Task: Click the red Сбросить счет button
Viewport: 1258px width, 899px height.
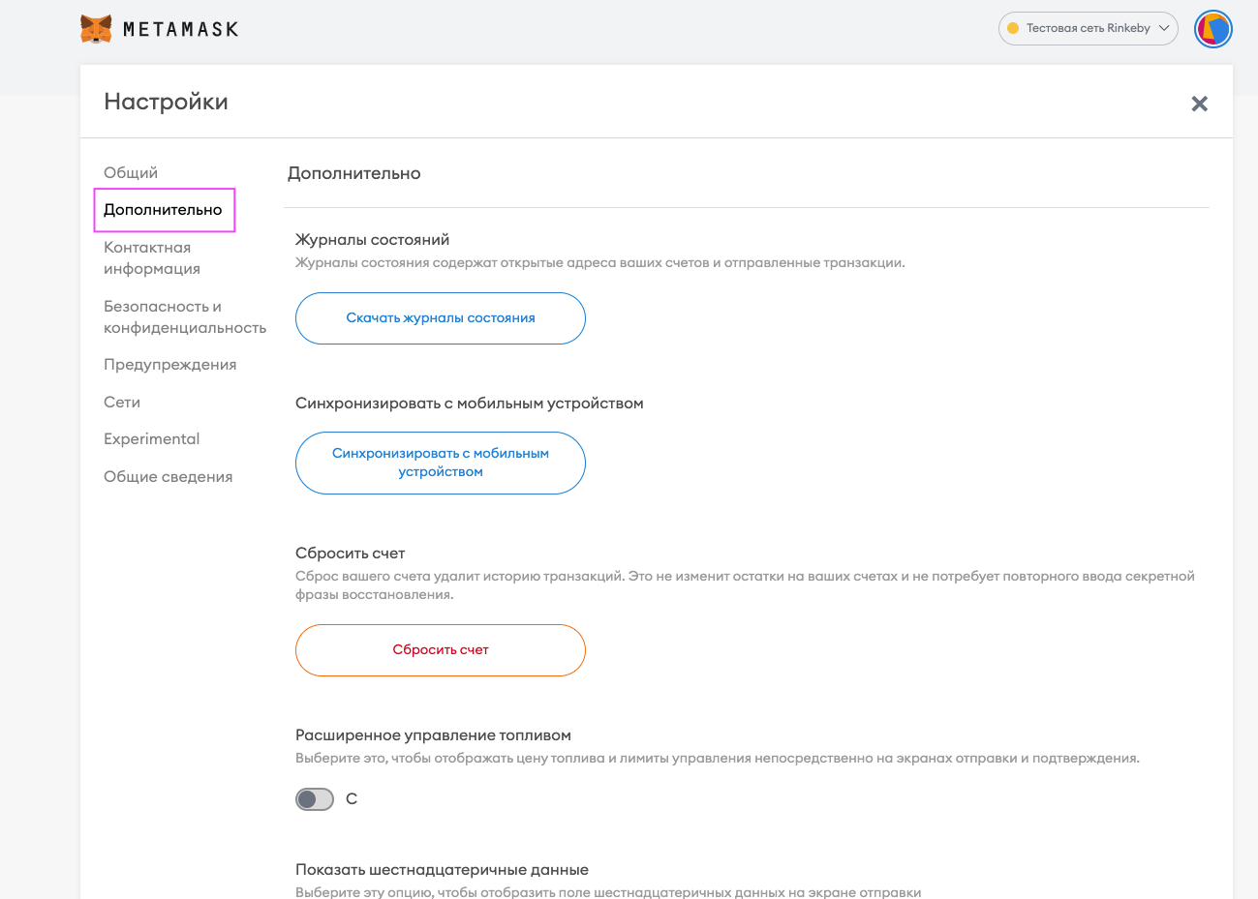Action: coord(441,650)
